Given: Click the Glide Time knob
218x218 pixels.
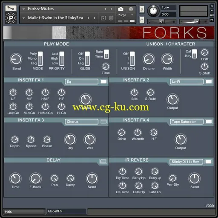Looking at the screenshot, I should [x=106, y=67].
